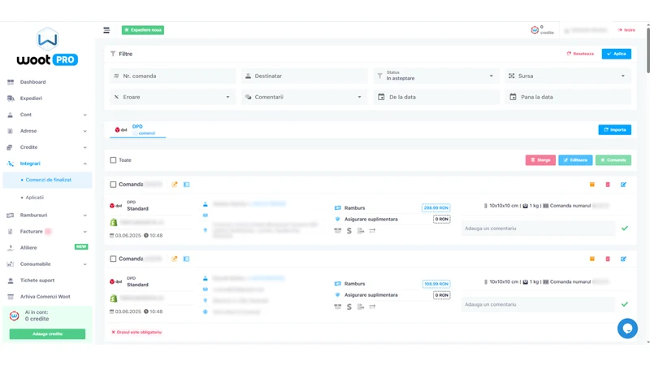Viewport: 650px width, 366px height.
Task: Click the S service icon in 108.99 RON order
Action: [x=349, y=307]
